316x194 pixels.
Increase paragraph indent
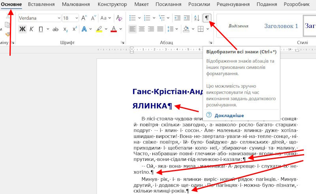tap(187, 18)
